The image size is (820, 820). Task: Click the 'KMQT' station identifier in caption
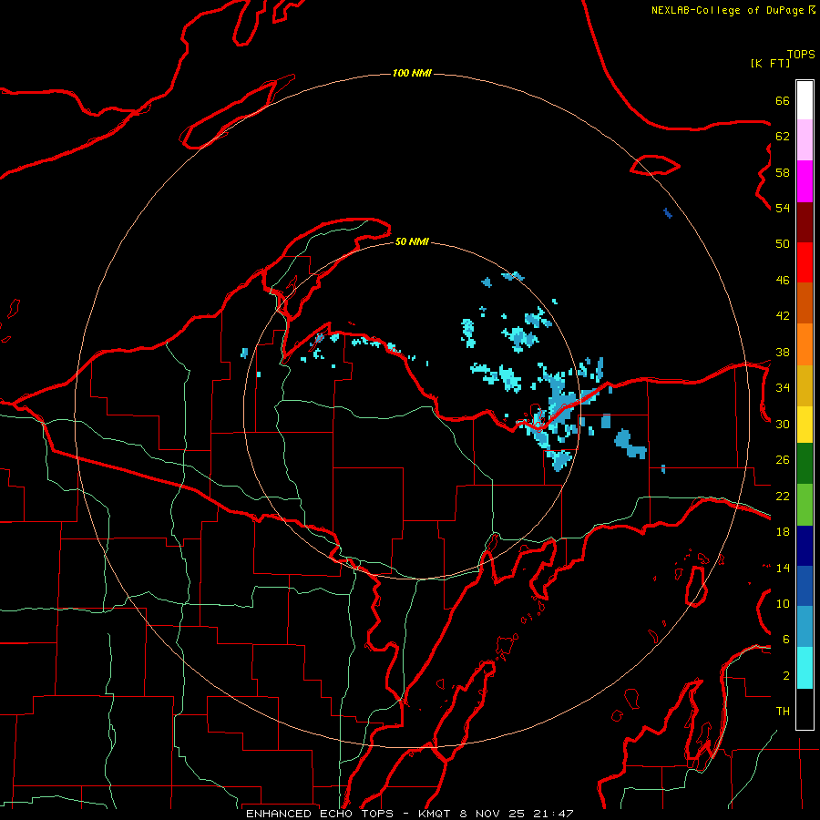pyautogui.click(x=436, y=814)
